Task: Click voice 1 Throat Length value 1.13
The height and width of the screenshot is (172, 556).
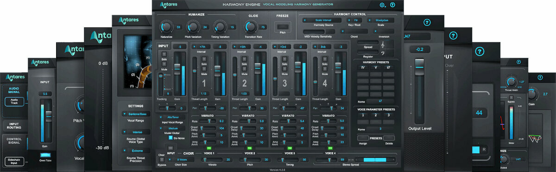Action: coord(204,93)
